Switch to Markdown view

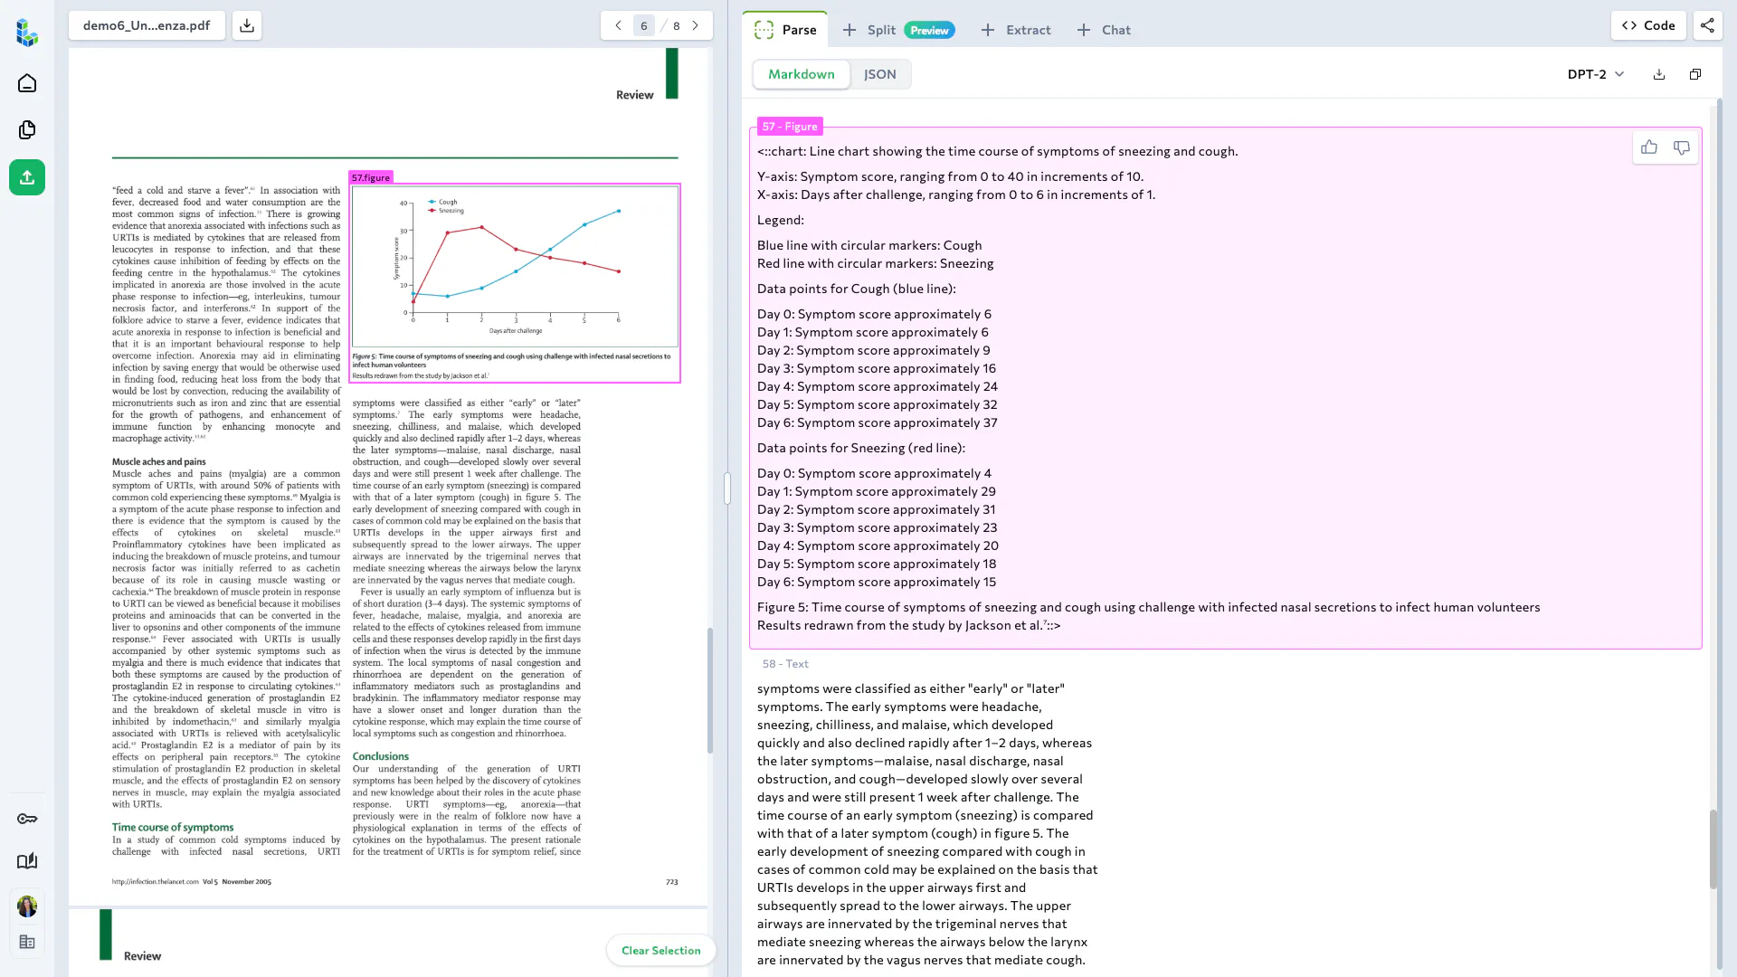(802, 74)
